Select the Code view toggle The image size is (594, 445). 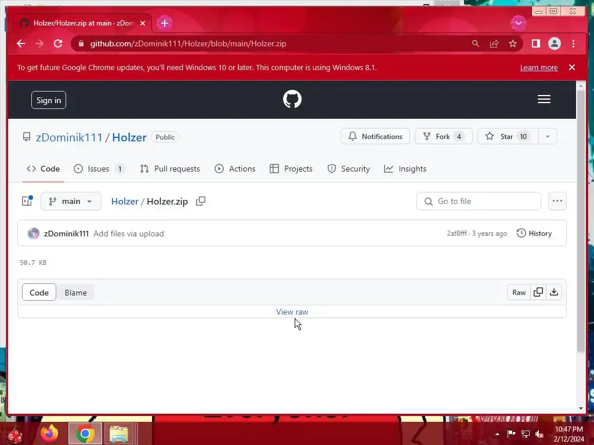pos(39,293)
